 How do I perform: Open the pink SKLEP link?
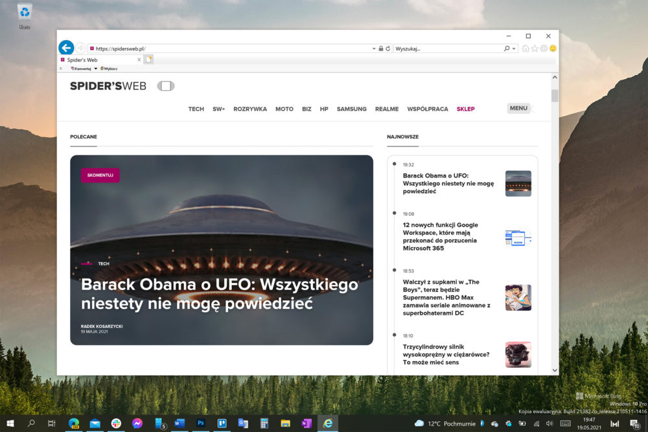coord(466,109)
